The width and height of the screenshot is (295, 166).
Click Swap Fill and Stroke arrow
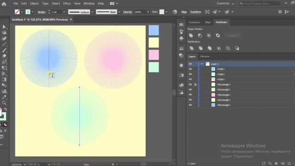coord(6,109)
